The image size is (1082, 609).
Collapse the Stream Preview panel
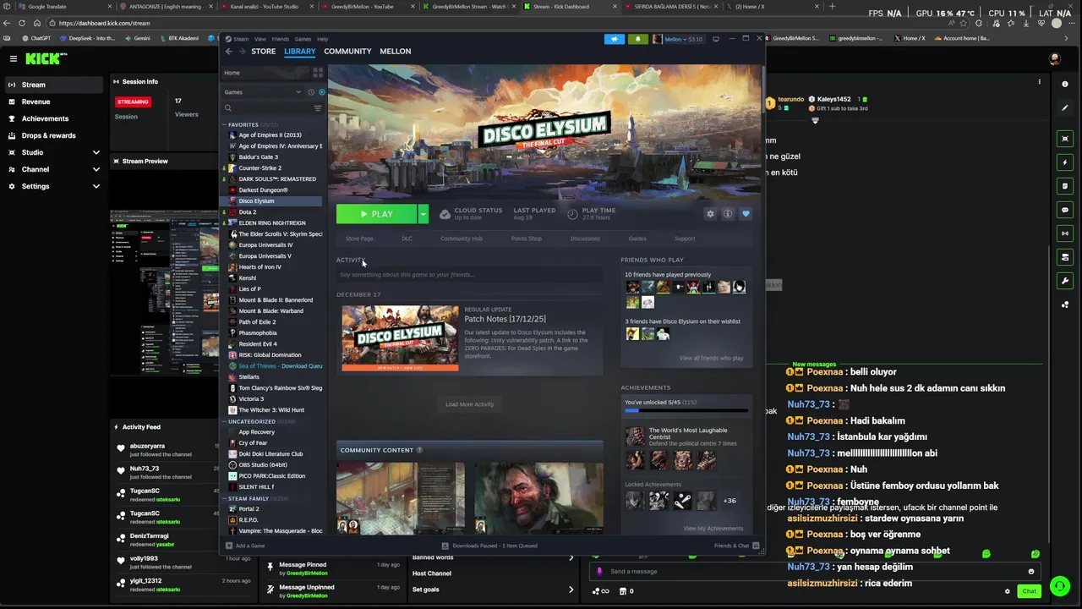116,161
